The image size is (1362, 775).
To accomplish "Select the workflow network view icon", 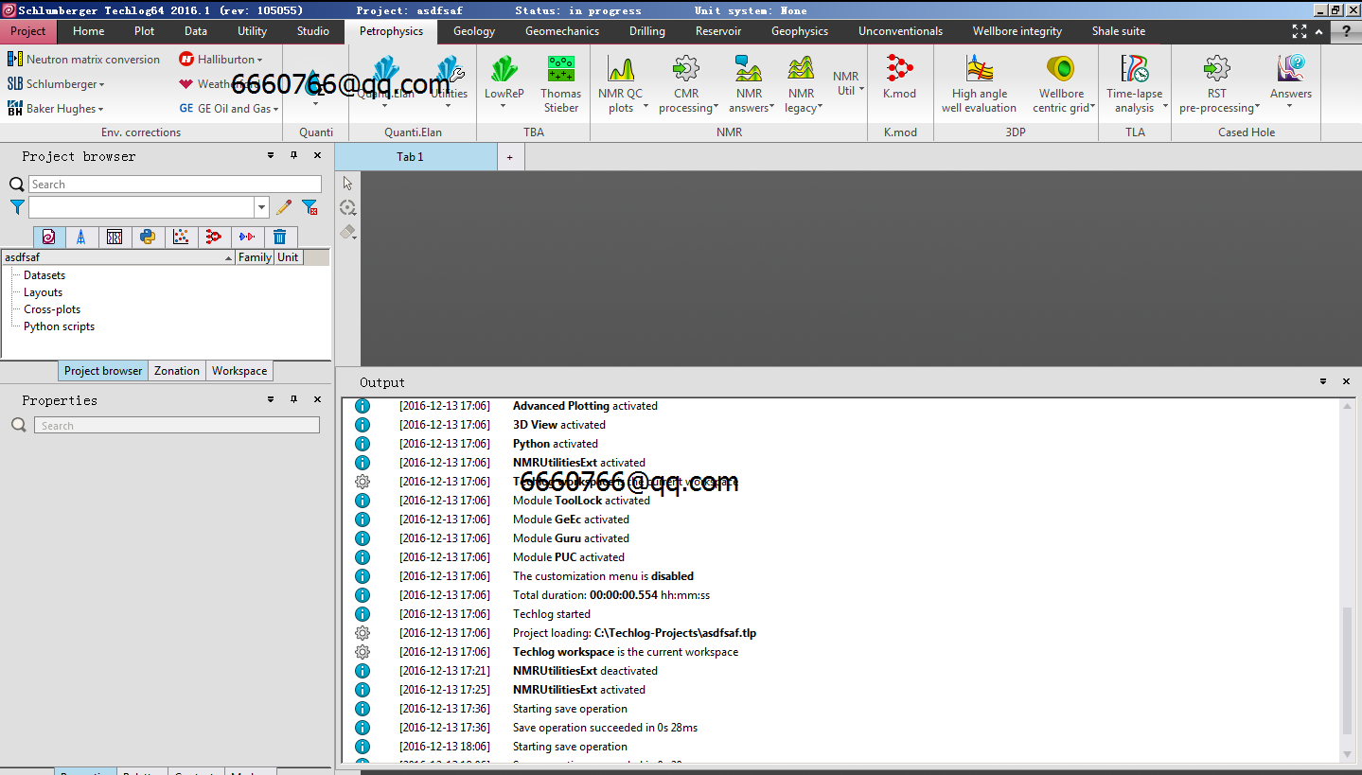I will [x=214, y=238].
